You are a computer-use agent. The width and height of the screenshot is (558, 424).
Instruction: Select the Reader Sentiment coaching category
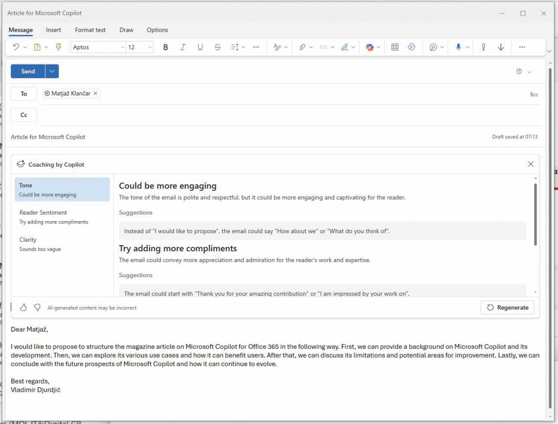click(x=62, y=217)
